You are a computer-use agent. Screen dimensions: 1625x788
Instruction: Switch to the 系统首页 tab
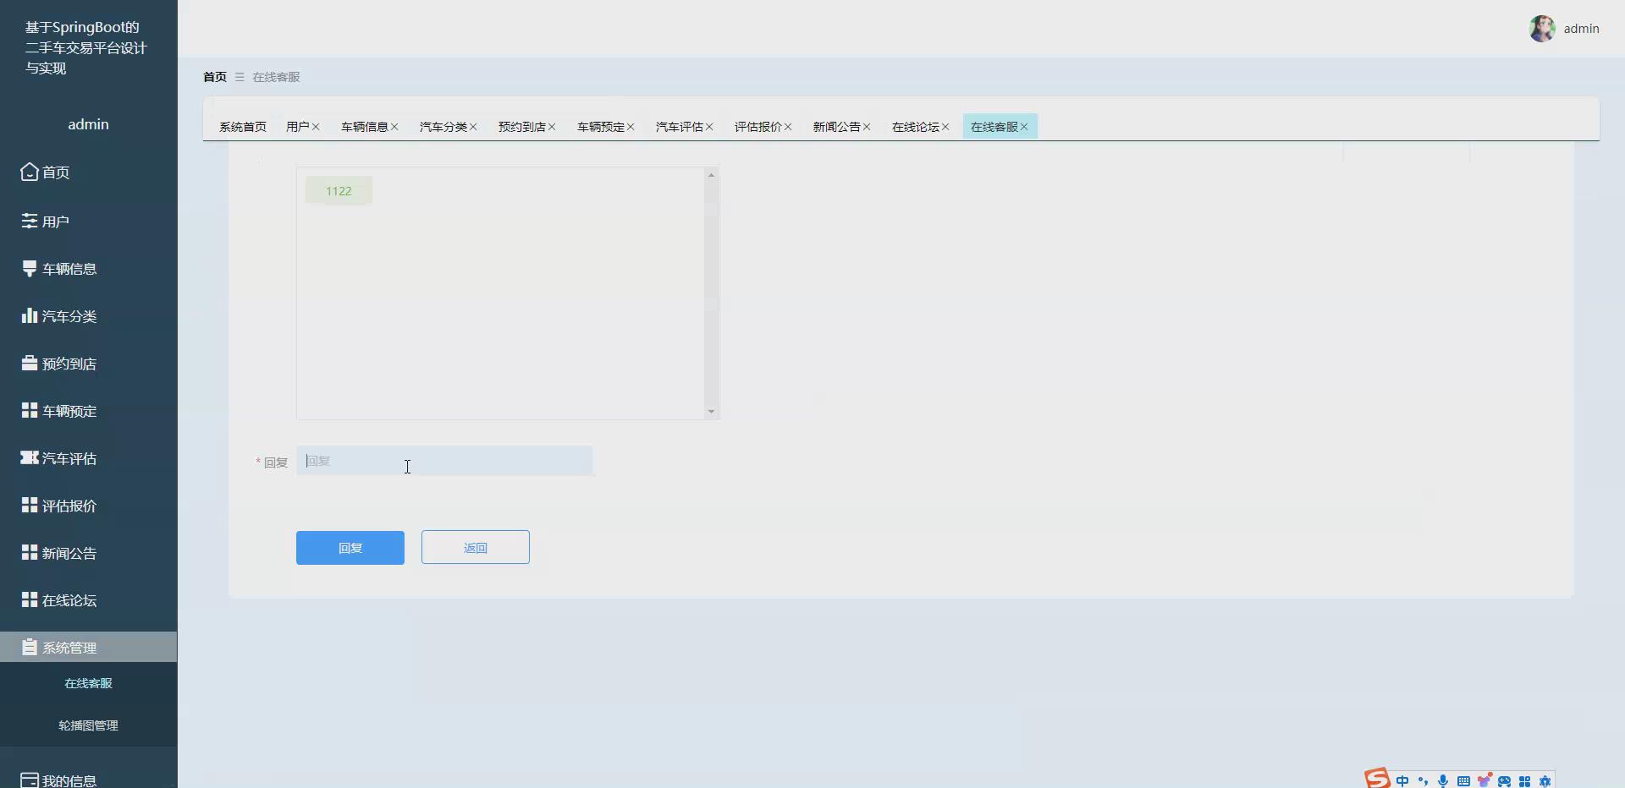[x=243, y=127]
